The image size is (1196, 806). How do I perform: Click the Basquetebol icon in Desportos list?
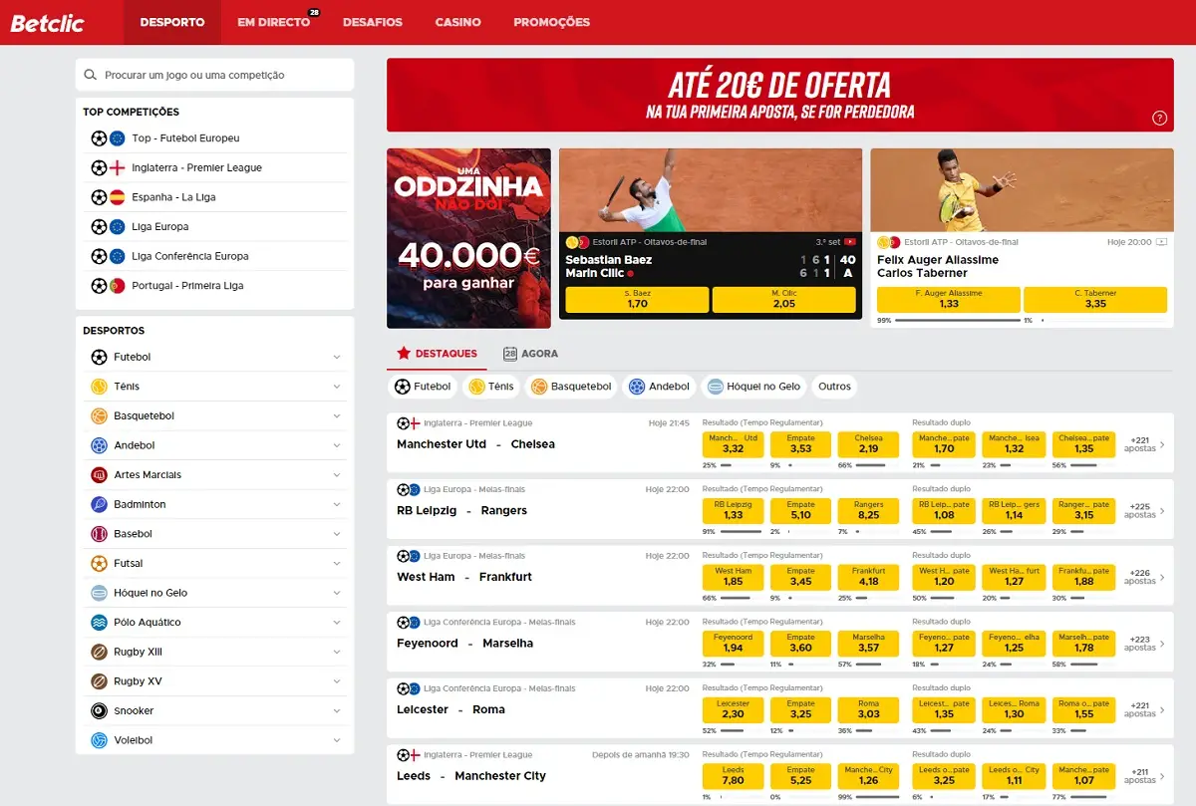pyautogui.click(x=99, y=415)
